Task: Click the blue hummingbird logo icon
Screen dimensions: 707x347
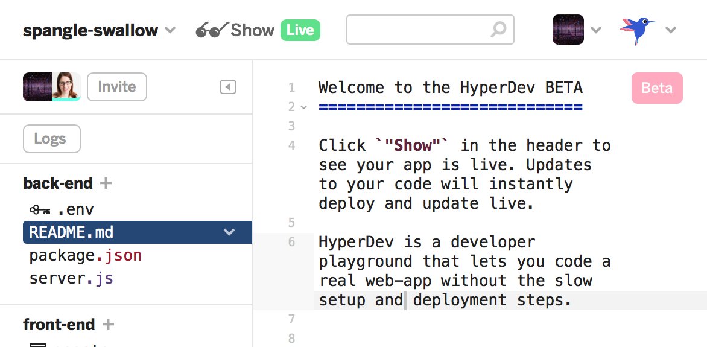Action: pos(638,30)
